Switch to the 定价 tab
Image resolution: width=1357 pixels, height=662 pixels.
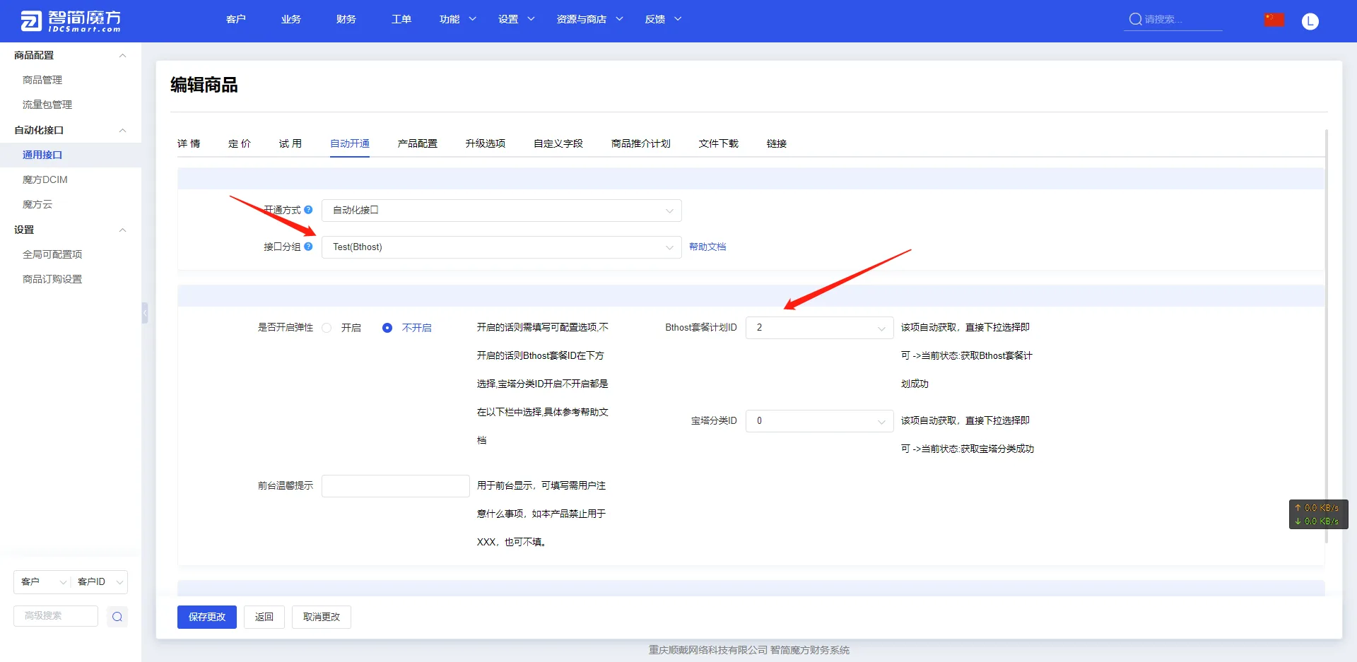[240, 143]
